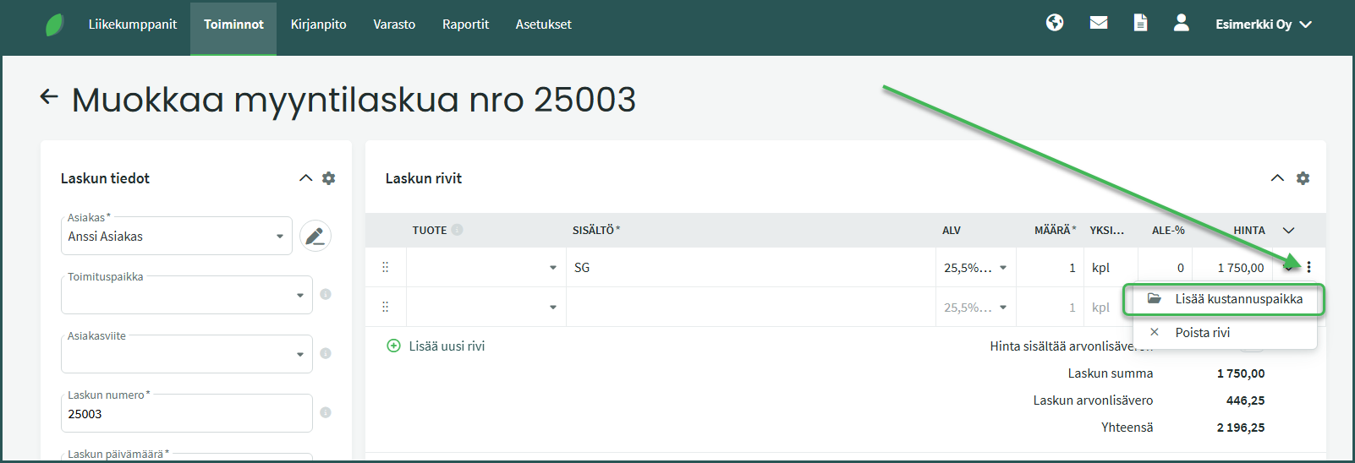Viewport: 1355px width, 463px height.
Task: Click the info icon next to Toimituspaikka
Action: [x=326, y=294]
